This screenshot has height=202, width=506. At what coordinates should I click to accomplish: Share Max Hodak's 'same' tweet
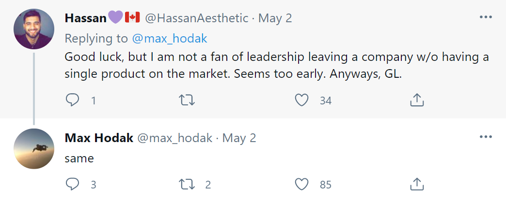417,184
